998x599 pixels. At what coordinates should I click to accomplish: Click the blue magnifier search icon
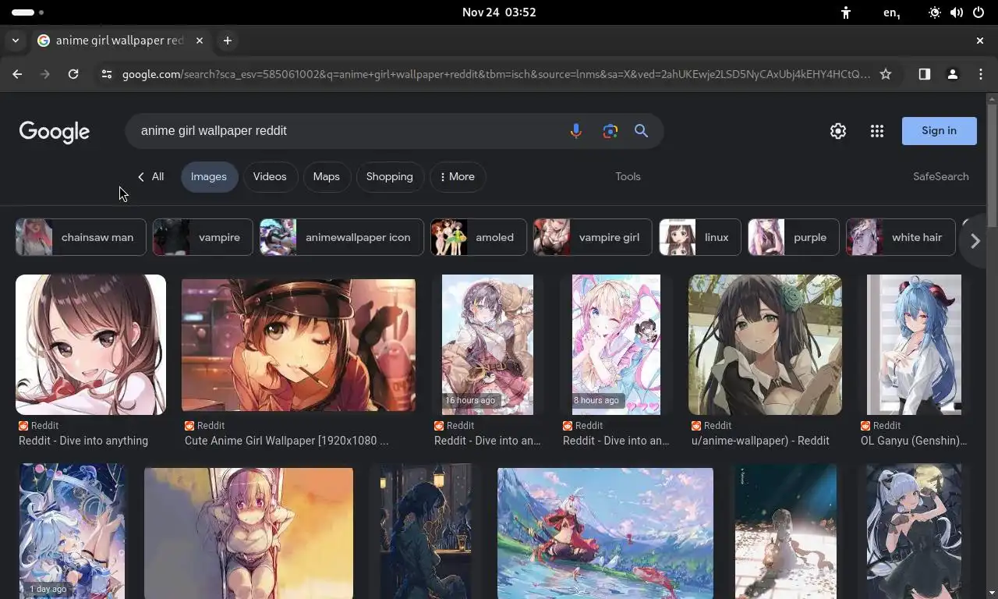[641, 131]
